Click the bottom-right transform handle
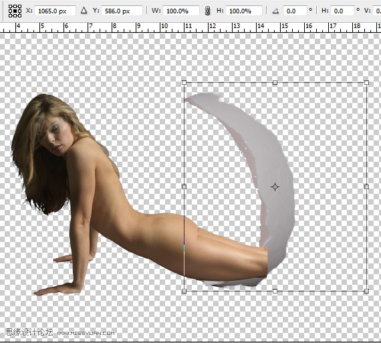The height and width of the screenshot is (343, 381). (x=367, y=291)
